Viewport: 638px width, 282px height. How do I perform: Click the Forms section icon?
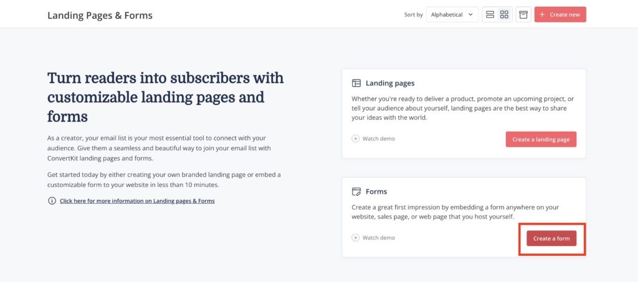(x=356, y=191)
